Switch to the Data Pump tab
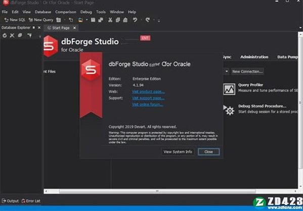 point(287,57)
